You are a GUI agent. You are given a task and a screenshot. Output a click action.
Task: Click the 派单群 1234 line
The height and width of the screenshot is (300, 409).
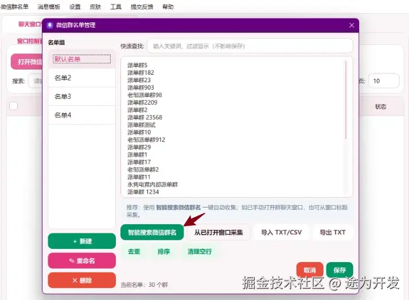[143, 192]
